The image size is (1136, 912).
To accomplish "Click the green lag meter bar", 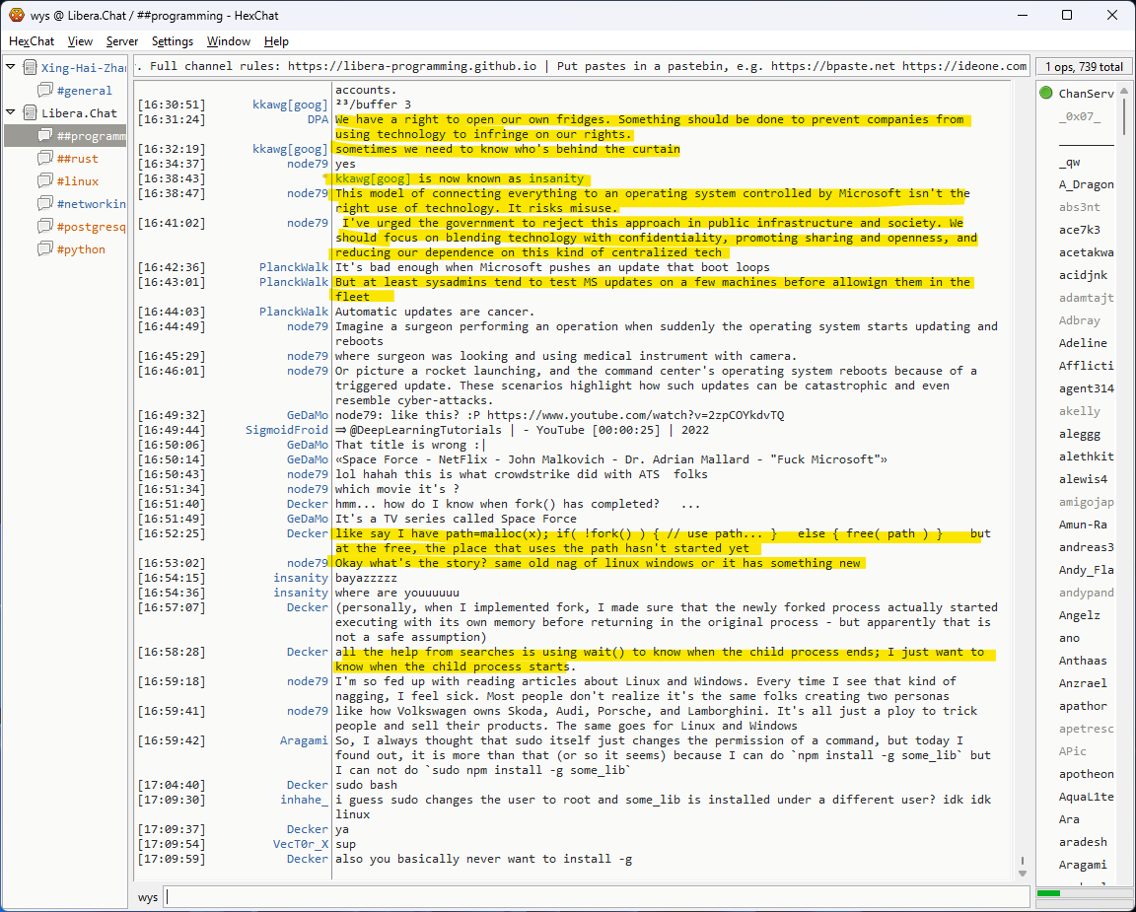I will pos(1048,893).
